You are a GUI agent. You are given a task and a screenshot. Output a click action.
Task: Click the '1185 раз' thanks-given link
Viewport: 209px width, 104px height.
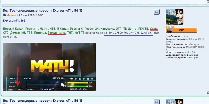click(193, 55)
